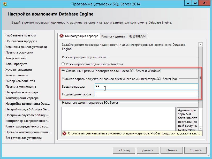The image size is (212, 159).
Task: Click the Введите пароль password field
Action: (x=146, y=86)
